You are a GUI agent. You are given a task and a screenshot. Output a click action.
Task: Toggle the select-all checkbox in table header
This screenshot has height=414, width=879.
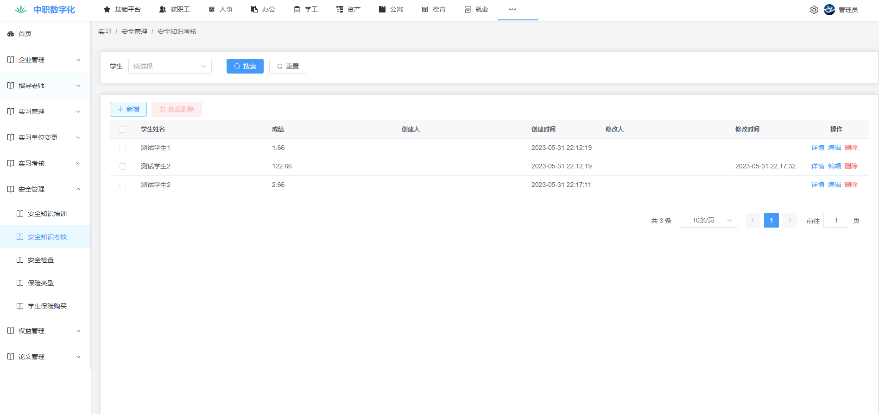coord(123,130)
